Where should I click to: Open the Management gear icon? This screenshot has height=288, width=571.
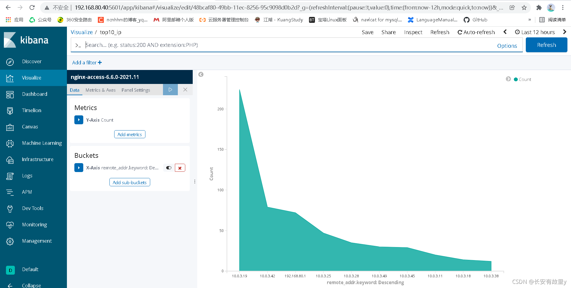(x=10, y=241)
